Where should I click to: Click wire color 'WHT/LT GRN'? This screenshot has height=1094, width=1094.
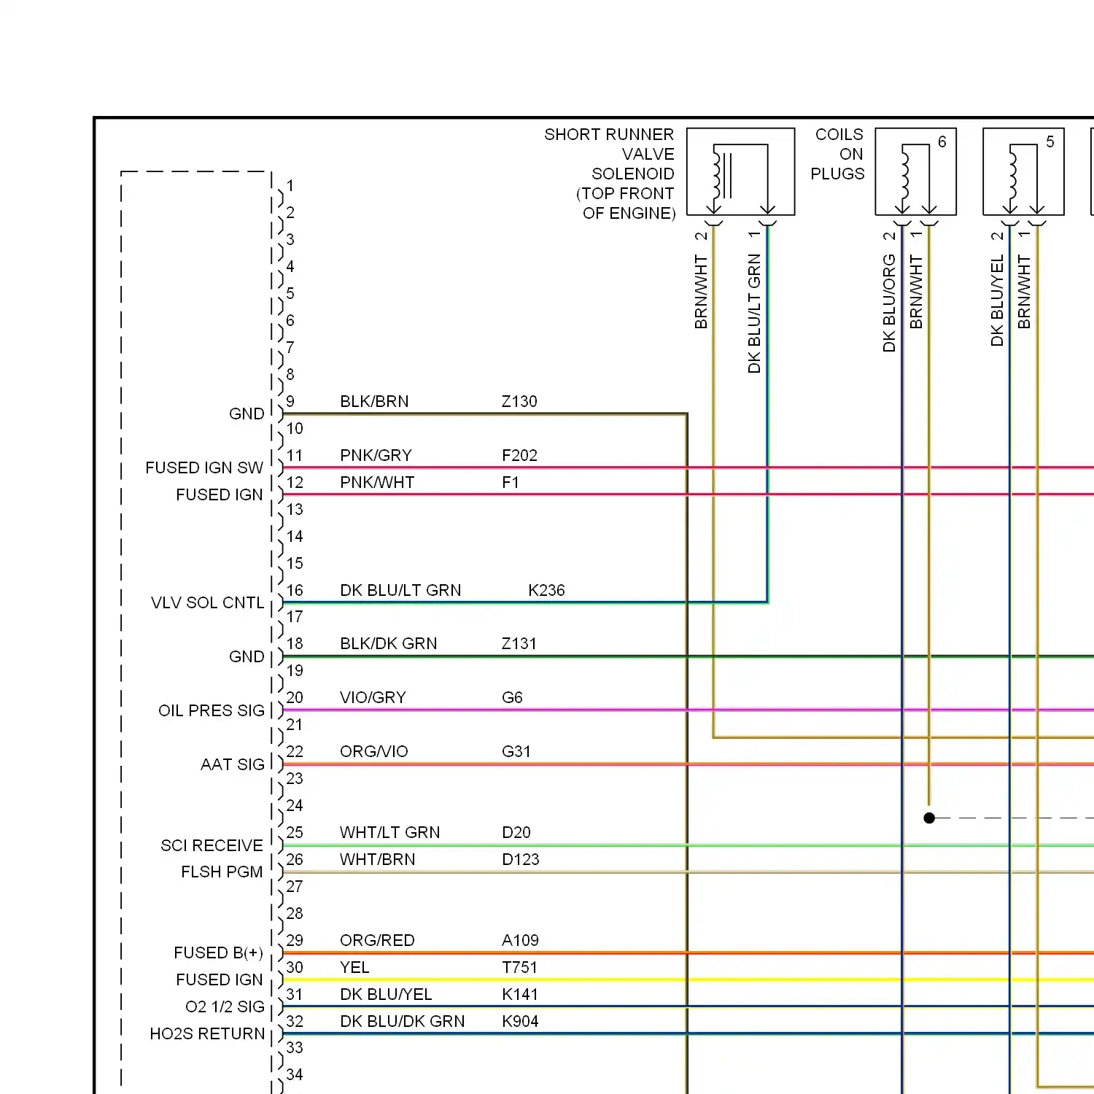[390, 832]
